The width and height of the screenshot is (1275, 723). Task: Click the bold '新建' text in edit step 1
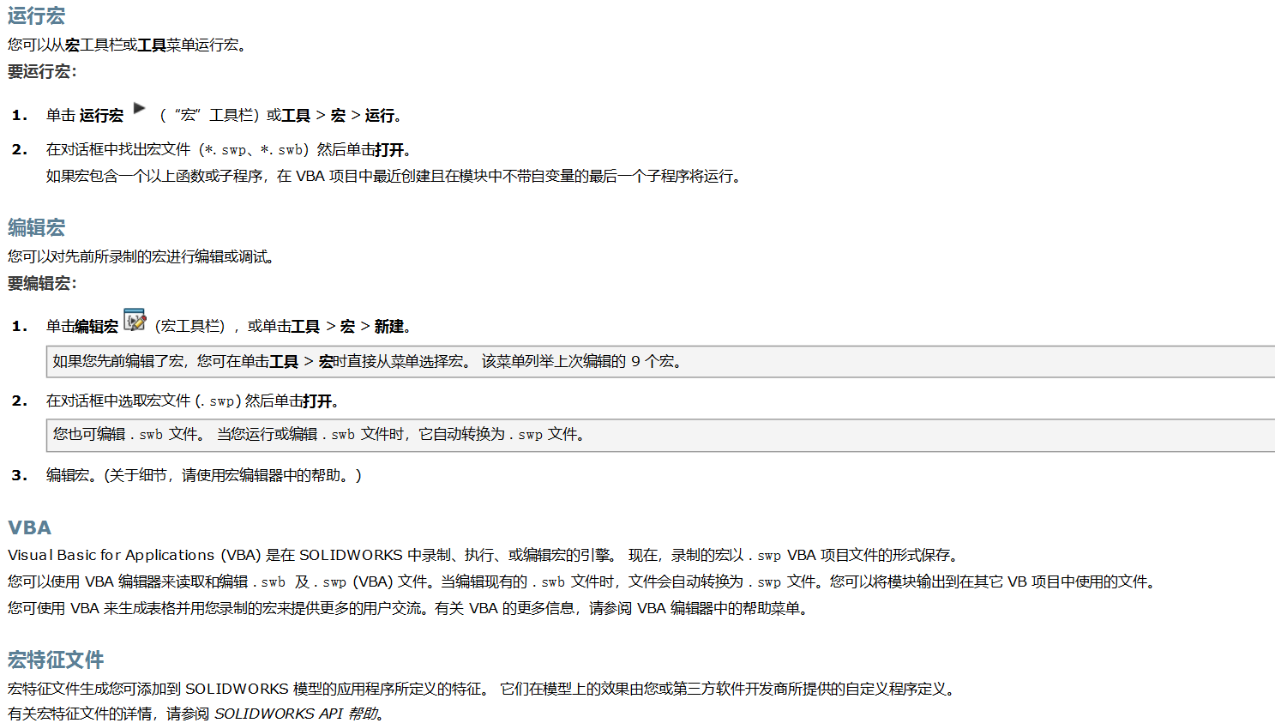click(x=389, y=327)
